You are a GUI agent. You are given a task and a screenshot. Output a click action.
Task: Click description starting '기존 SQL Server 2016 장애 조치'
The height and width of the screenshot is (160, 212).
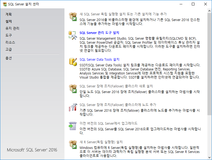tap(140, 113)
